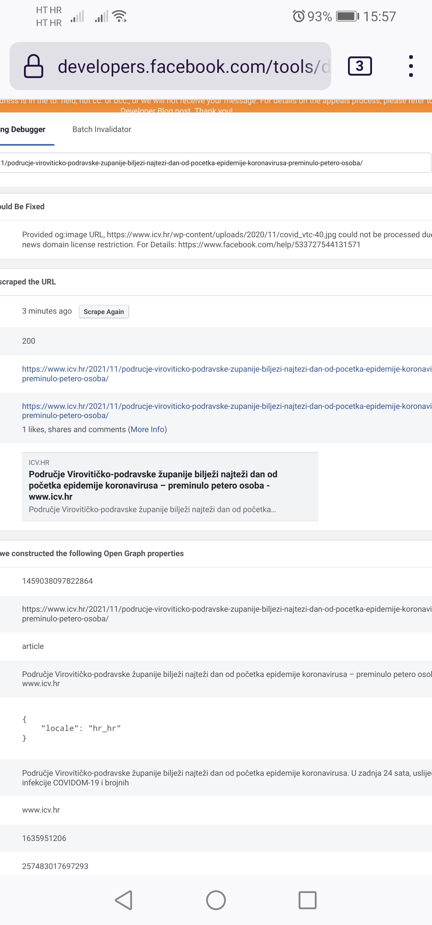Viewport: 432px width, 925px height.
Task: Click the Scrape Again button
Action: tap(104, 312)
